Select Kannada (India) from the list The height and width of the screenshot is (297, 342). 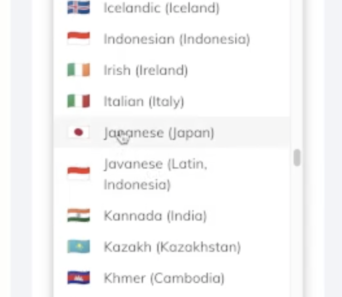click(x=155, y=216)
